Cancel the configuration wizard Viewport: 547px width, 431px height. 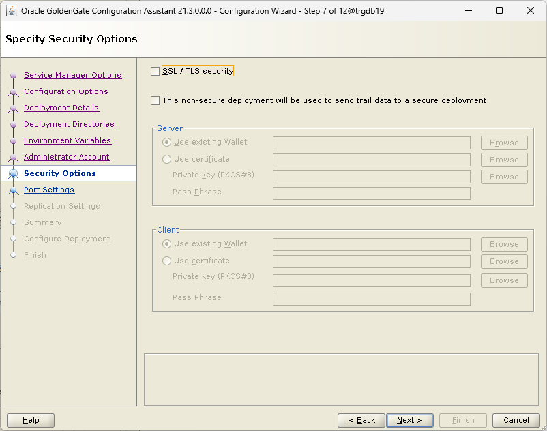point(516,420)
